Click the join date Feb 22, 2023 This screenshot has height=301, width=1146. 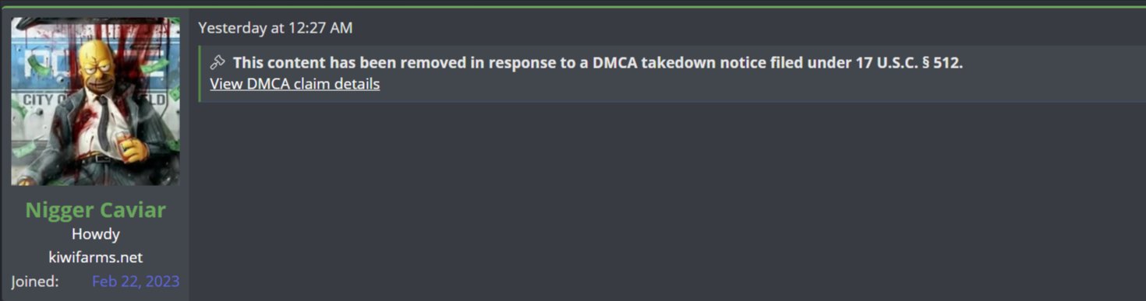tap(136, 282)
